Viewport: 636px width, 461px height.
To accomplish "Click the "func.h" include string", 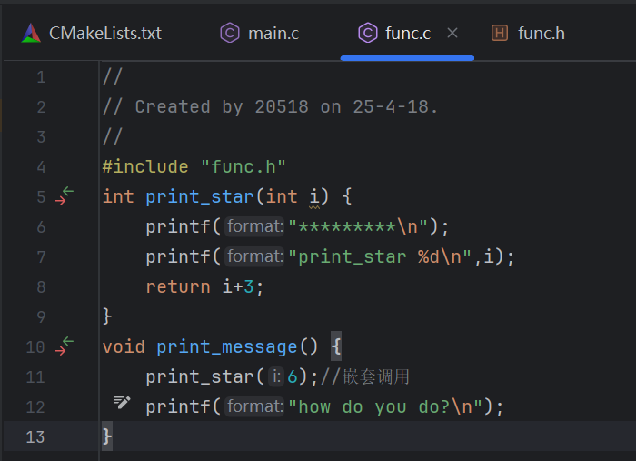I will click(x=243, y=166).
